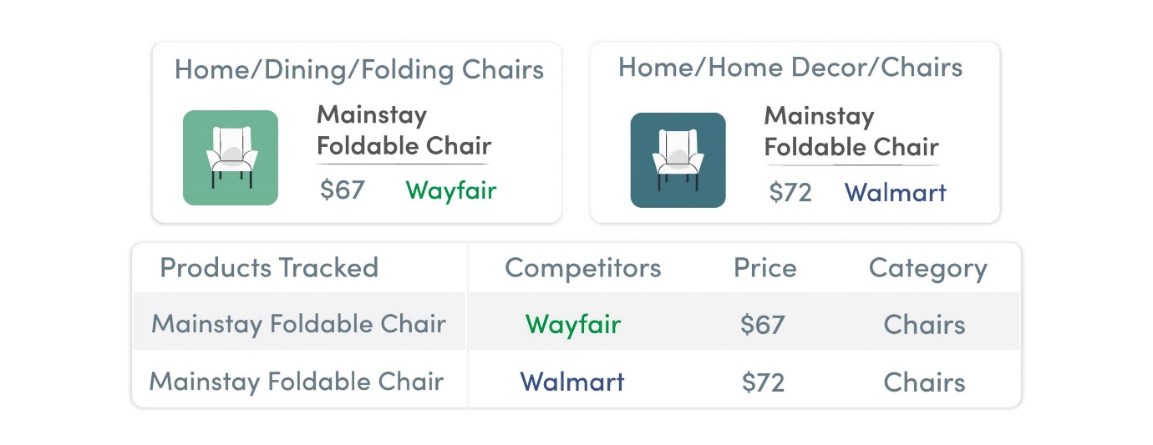Screen dimensions: 1153x445
Task: Sort by Category column header
Action: (x=928, y=269)
